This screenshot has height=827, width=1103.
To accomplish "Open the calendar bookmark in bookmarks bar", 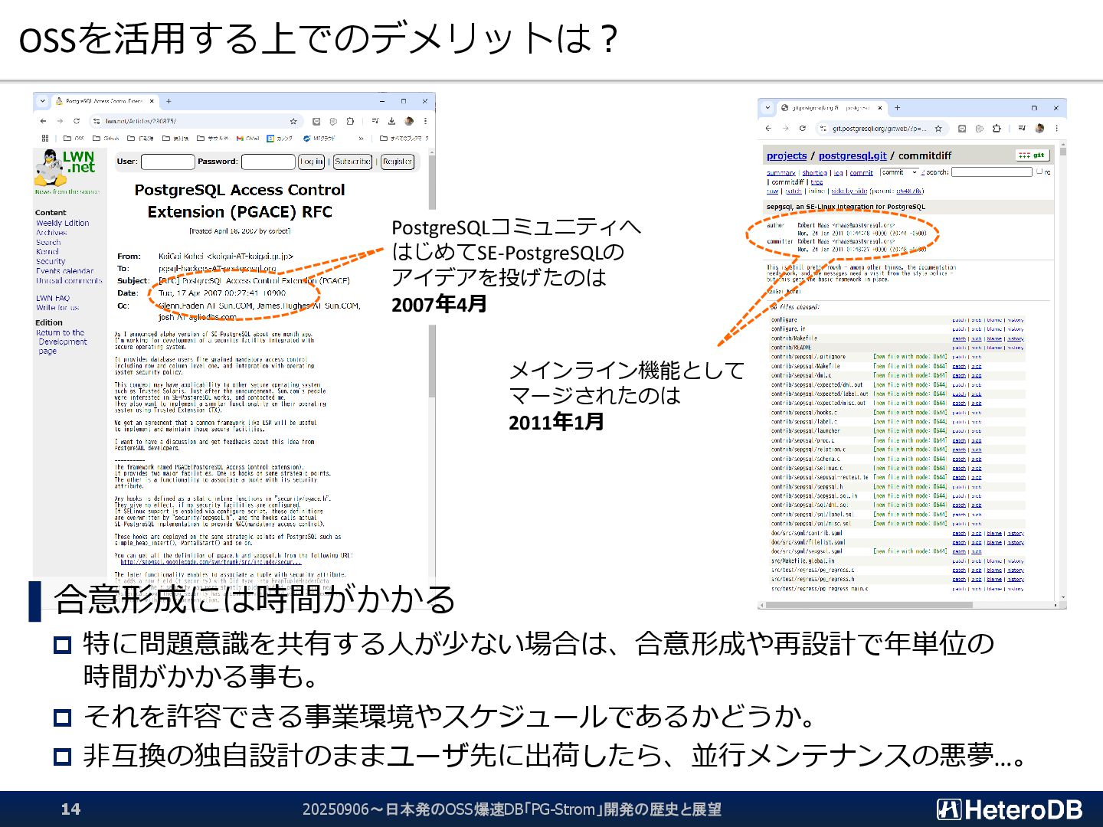I will point(280,139).
